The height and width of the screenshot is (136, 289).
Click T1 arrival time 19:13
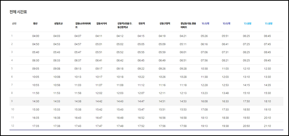[x=204, y=126]
